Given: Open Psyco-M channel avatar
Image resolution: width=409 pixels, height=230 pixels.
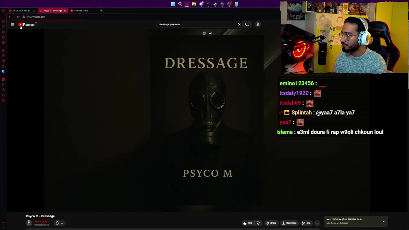Looking at the screenshot, I should click(x=29, y=223).
